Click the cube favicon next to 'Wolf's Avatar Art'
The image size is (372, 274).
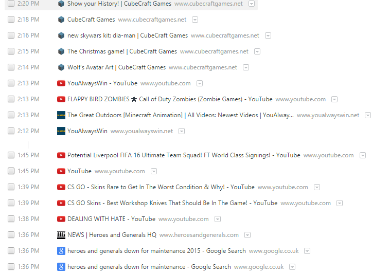[x=61, y=67]
